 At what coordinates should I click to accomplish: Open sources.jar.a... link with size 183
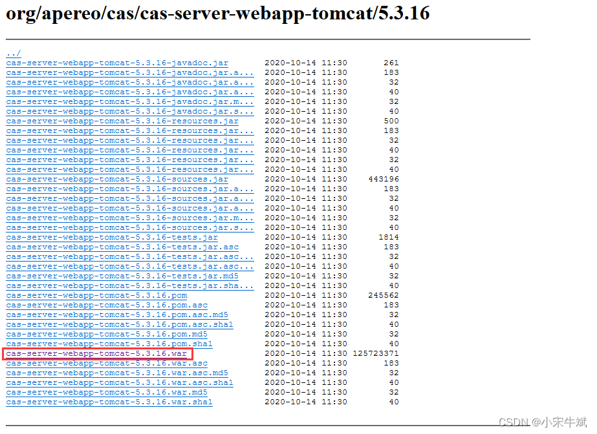point(130,189)
